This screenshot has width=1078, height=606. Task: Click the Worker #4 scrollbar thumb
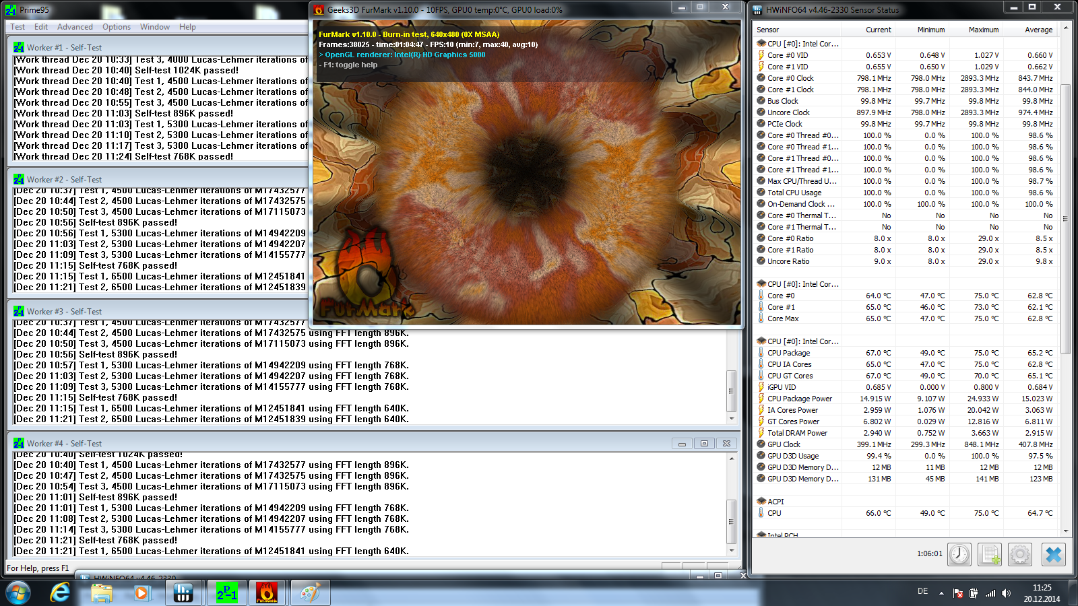pyautogui.click(x=731, y=521)
